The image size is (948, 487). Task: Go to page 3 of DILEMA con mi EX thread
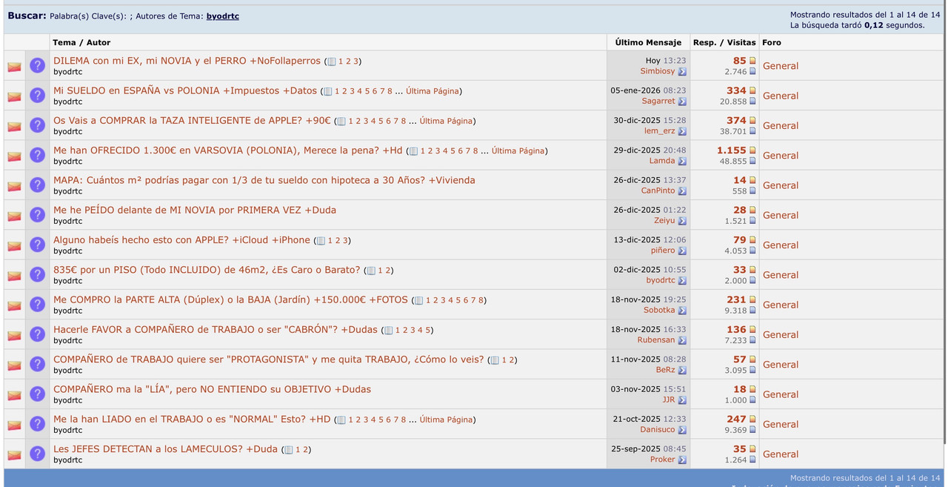pos(355,62)
